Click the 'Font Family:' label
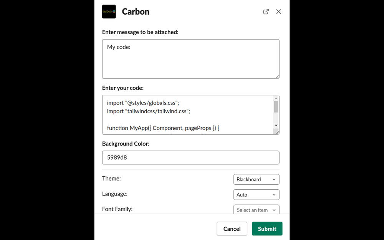Image resolution: width=384 pixels, height=240 pixels. [117, 209]
